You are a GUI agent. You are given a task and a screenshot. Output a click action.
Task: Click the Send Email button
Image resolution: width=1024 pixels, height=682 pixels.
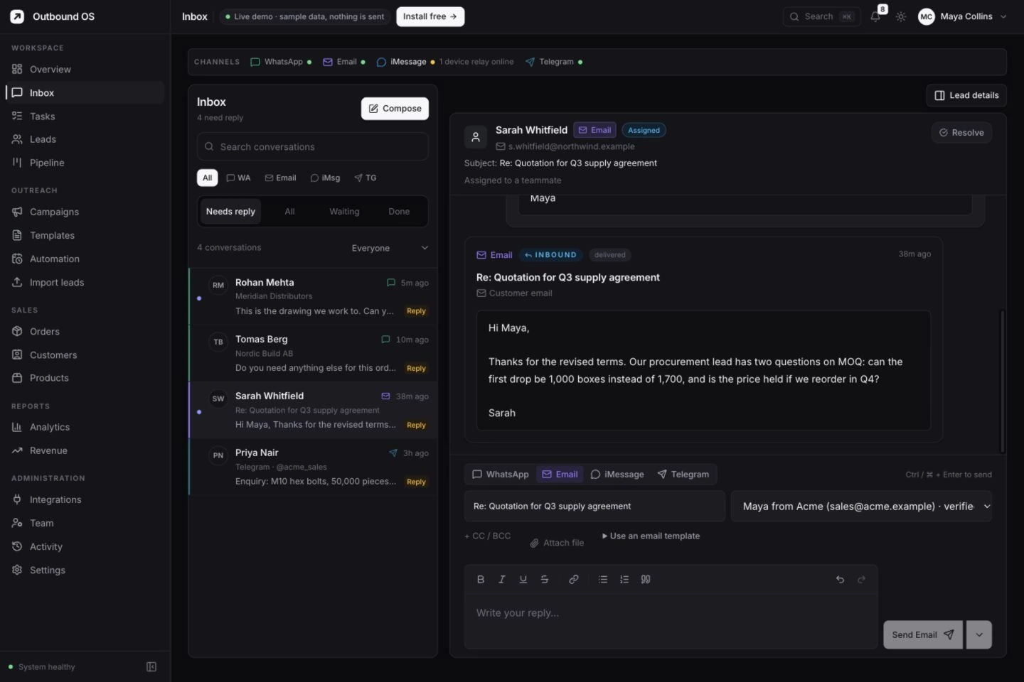click(x=923, y=634)
